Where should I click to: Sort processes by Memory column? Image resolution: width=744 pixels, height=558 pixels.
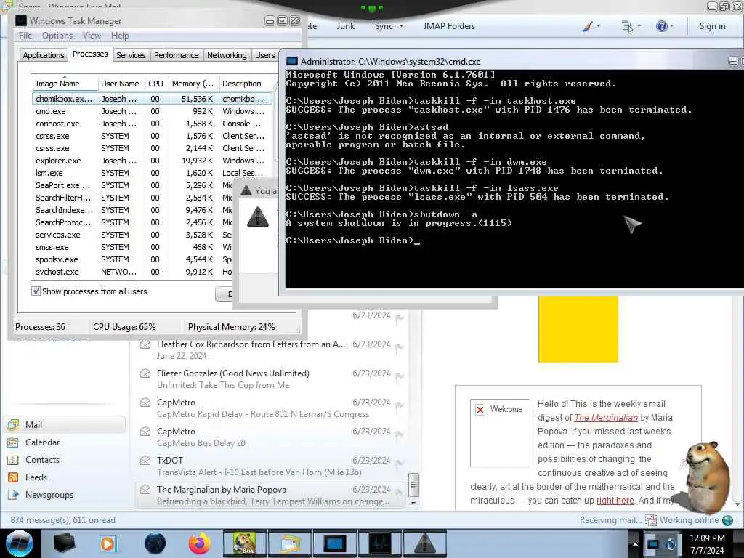pos(193,83)
